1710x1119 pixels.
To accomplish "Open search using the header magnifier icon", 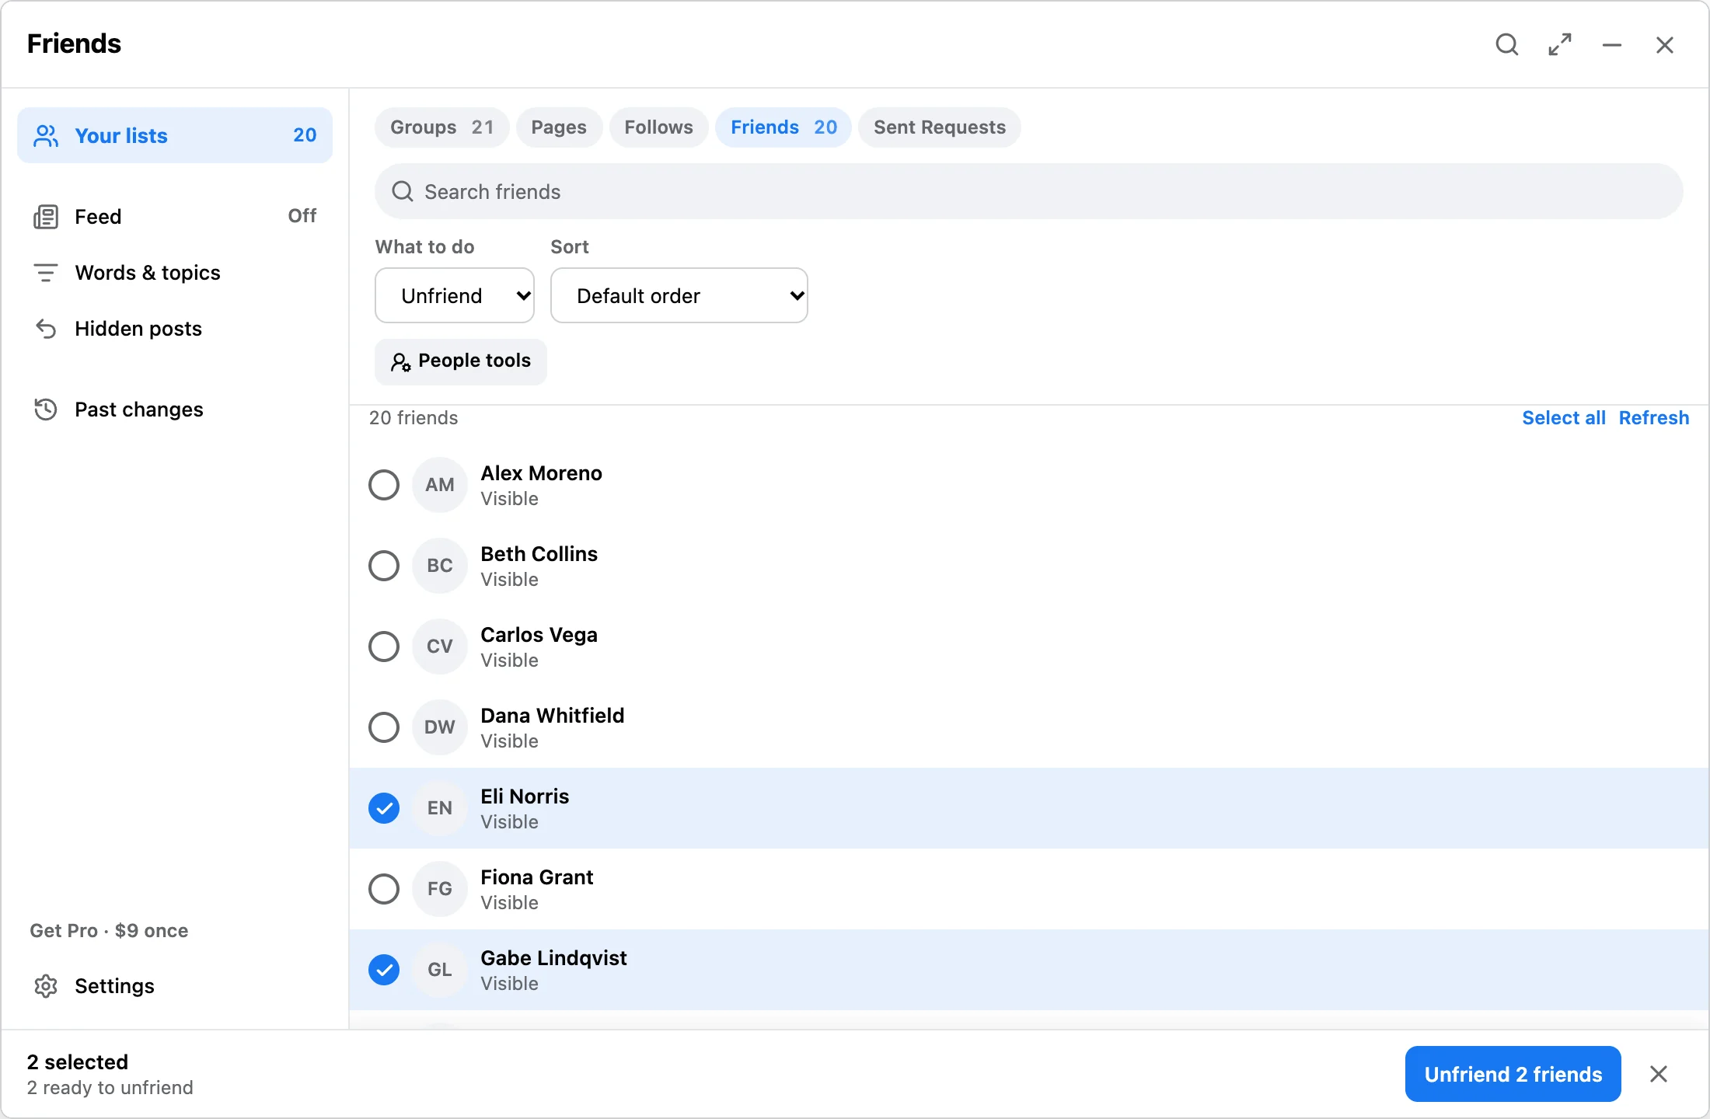I will [x=1506, y=44].
